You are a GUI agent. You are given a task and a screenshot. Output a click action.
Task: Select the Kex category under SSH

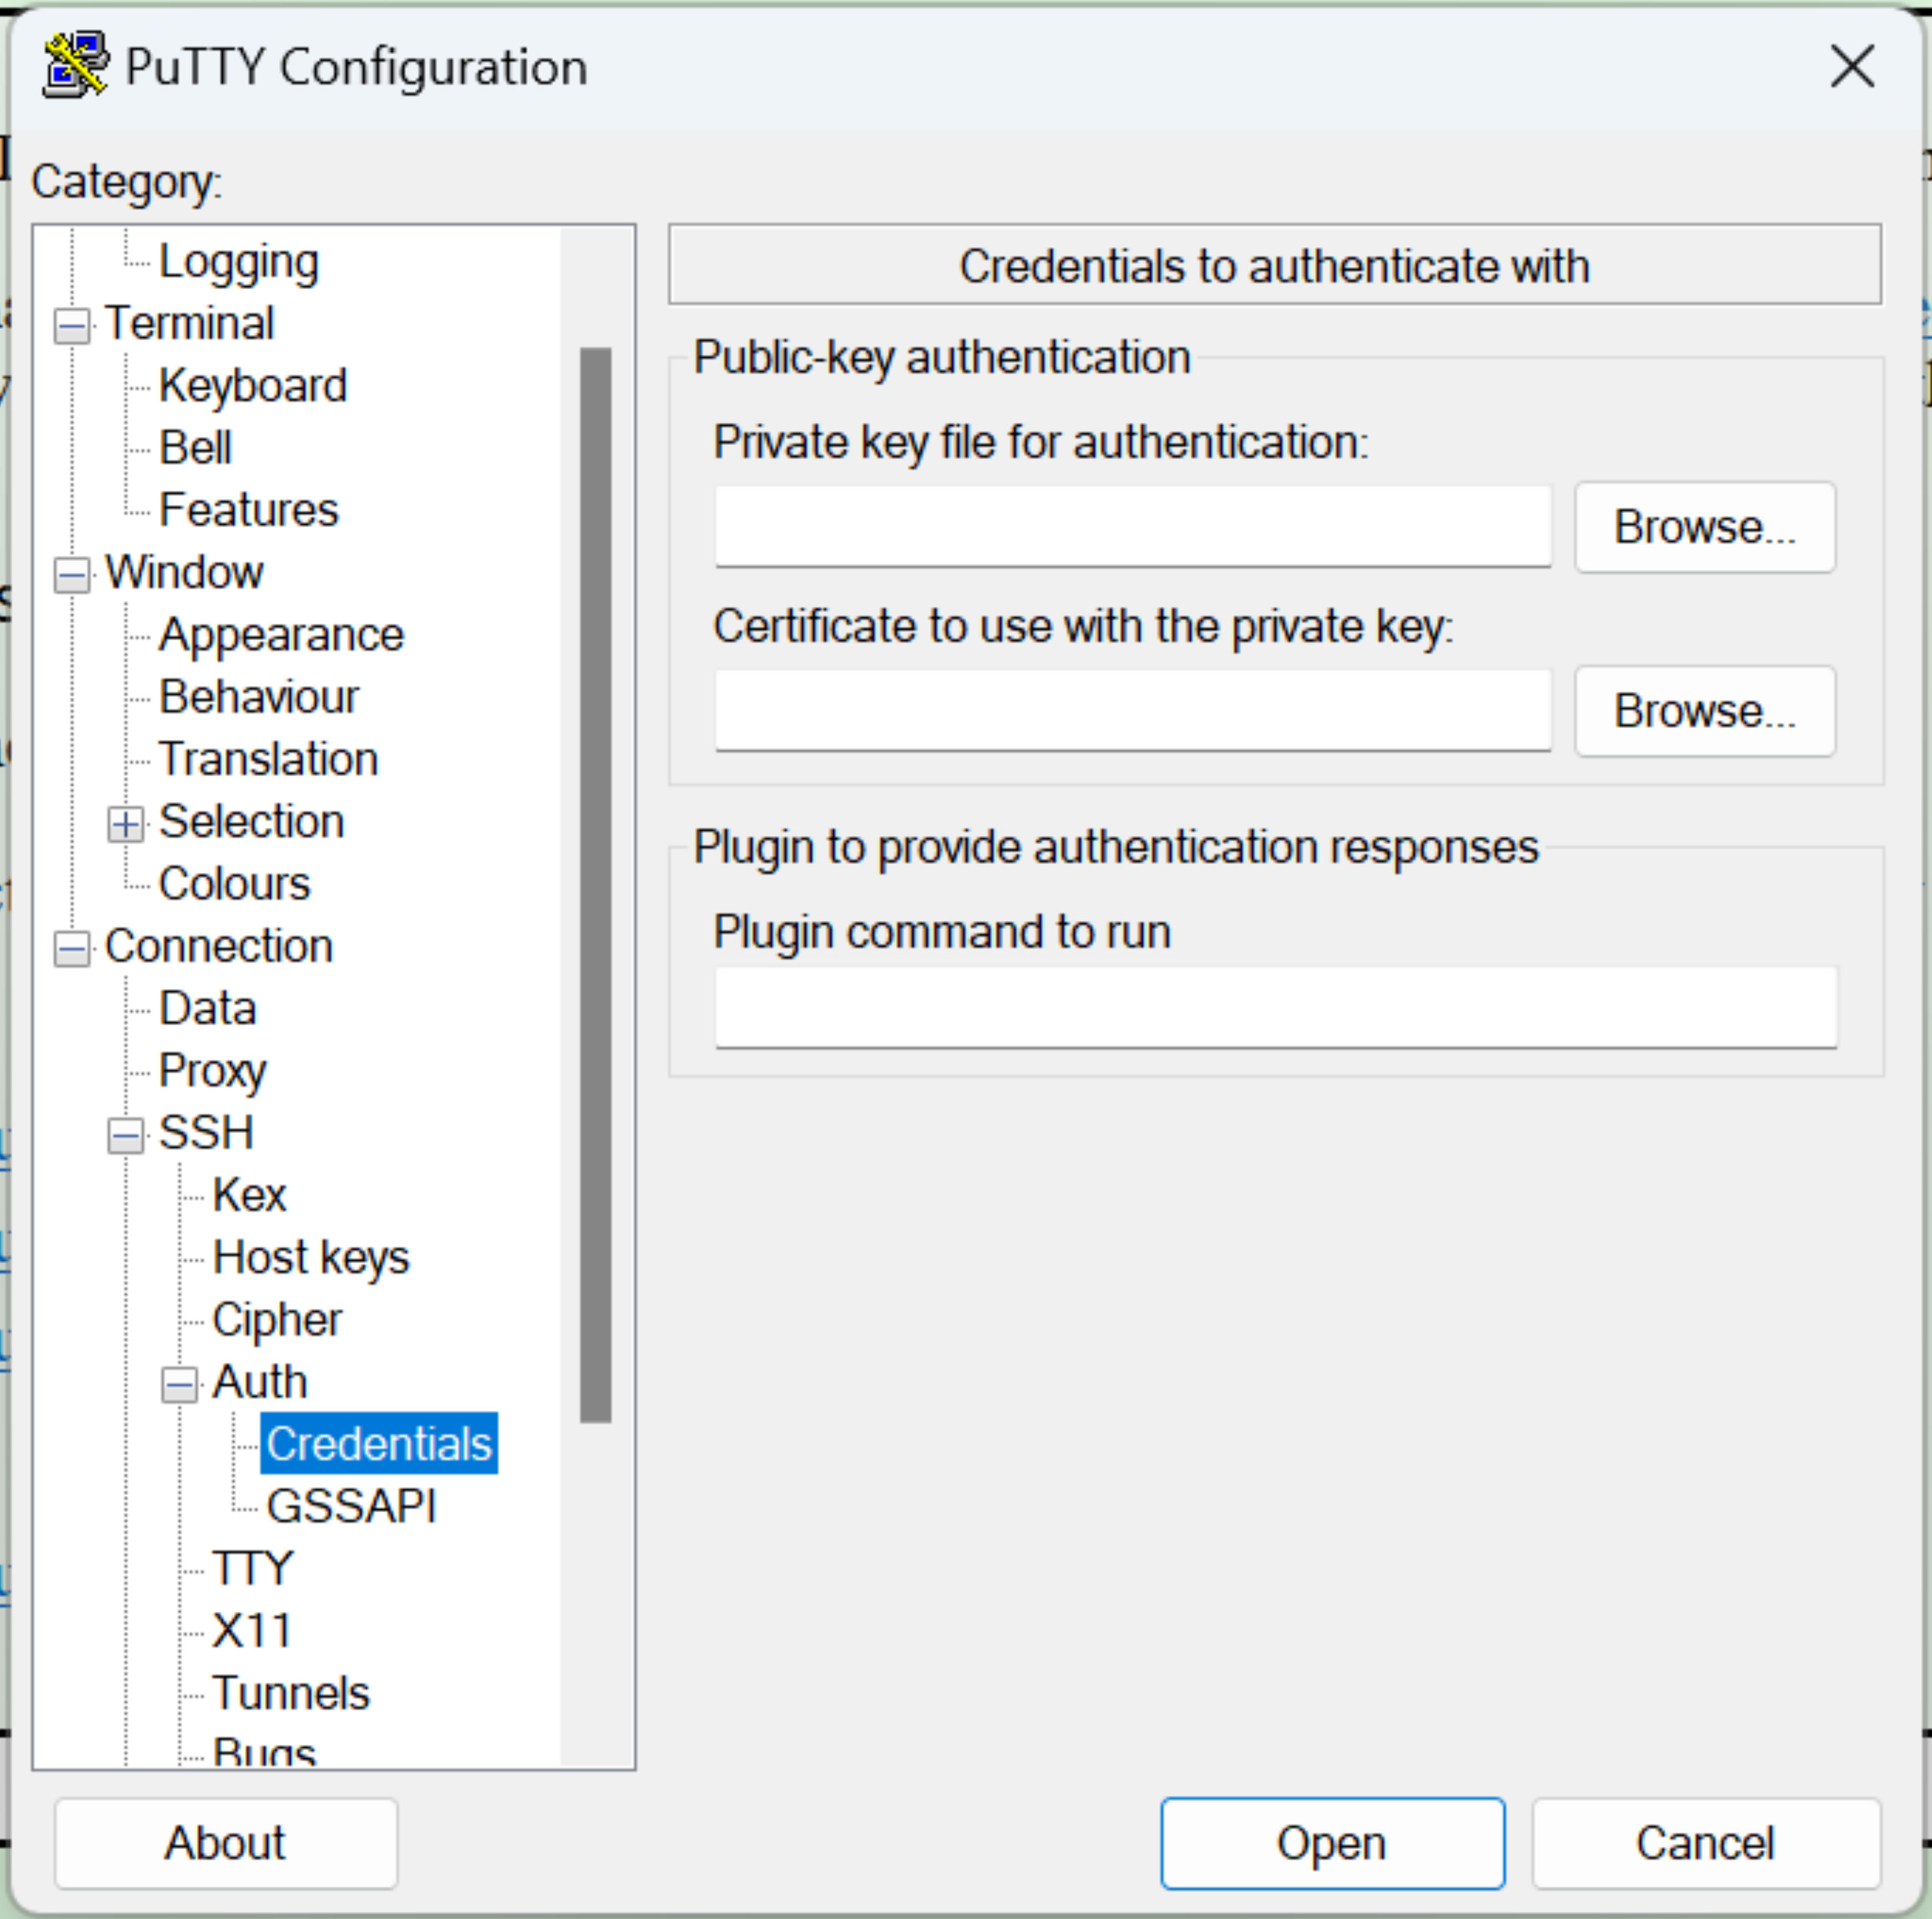pos(248,1194)
